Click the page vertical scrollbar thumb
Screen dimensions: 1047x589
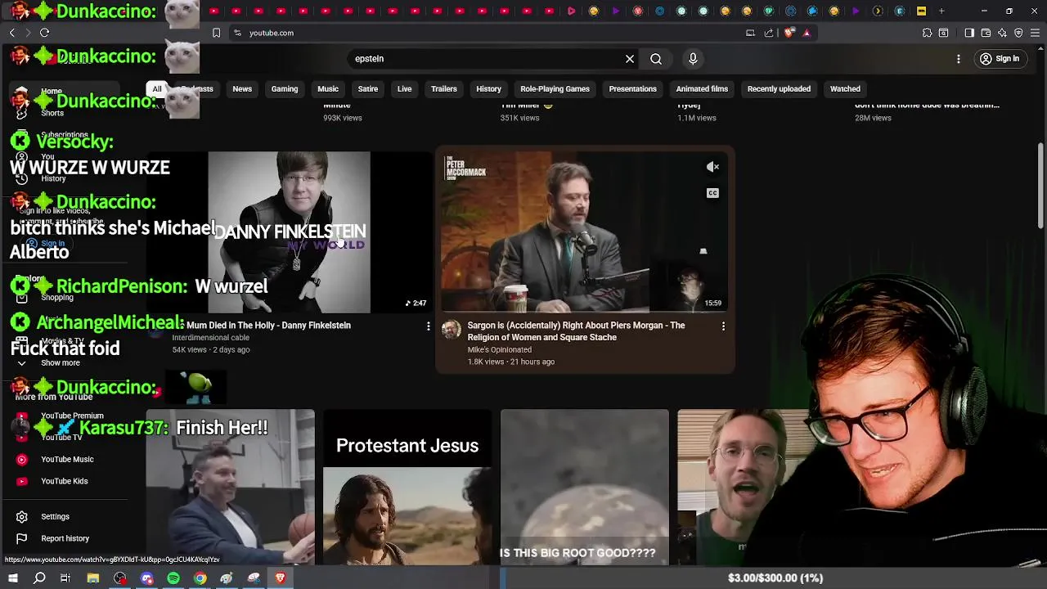pos(1040,187)
